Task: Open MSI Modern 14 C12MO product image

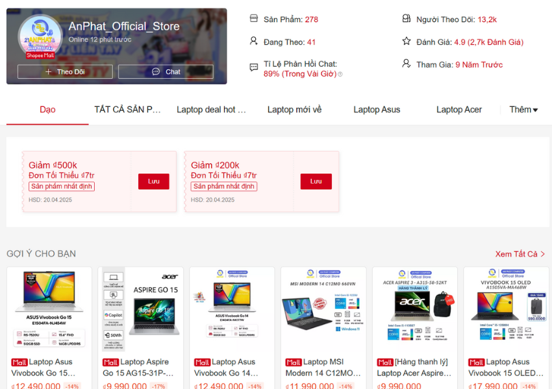Action: point(323,309)
